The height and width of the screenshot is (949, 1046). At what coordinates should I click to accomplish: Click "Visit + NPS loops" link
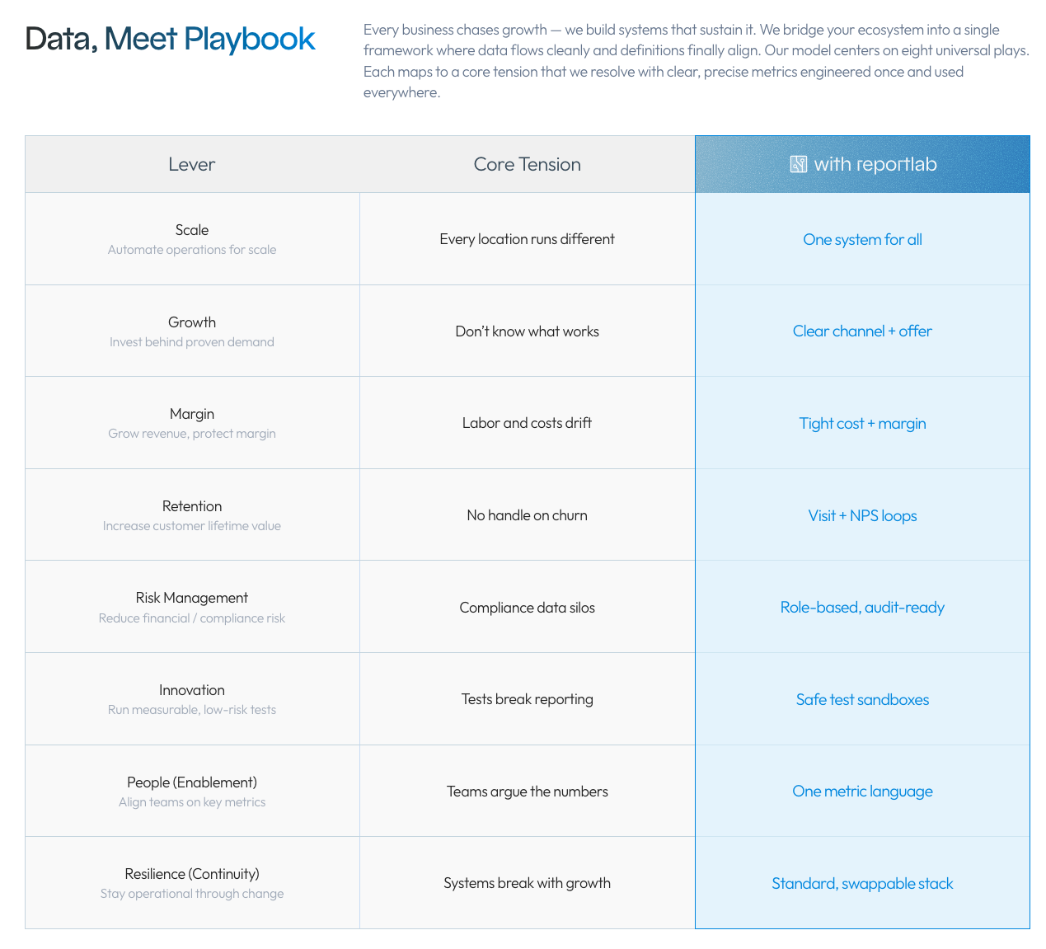(x=862, y=516)
